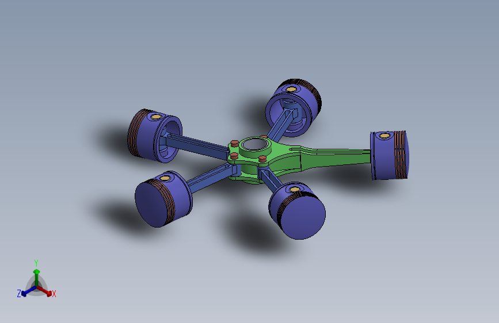The height and width of the screenshot is (323, 499).
Task: Click the green Y axis arrow of the triad
Action: (x=37, y=276)
